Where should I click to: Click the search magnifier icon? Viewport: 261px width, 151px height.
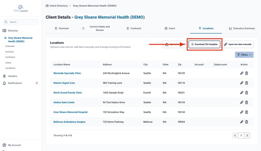pyautogui.click(x=6, y=22)
